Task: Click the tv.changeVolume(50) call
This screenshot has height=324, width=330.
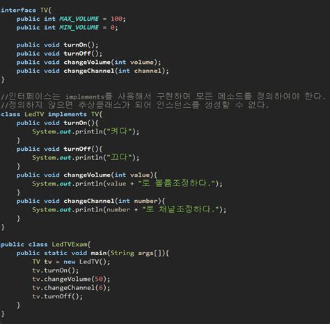Action: pyautogui.click(x=71, y=279)
